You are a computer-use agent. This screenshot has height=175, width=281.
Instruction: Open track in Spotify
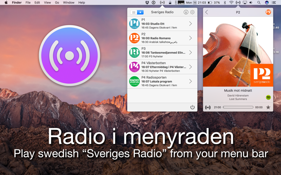click(268, 97)
